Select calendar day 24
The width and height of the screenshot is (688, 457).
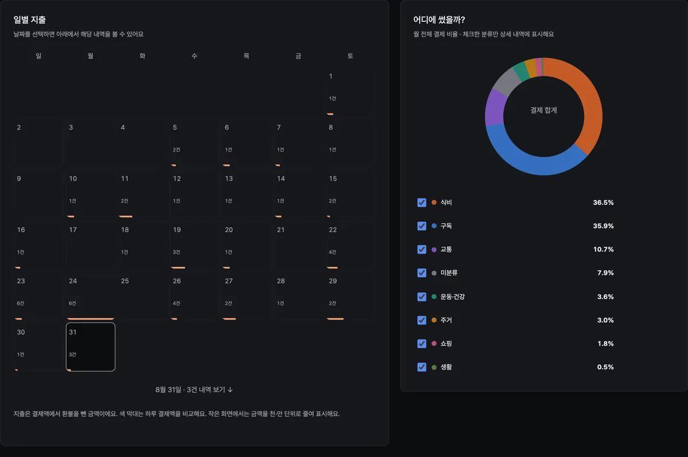coord(91,296)
